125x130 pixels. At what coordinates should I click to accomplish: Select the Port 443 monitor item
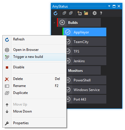coord(86,99)
